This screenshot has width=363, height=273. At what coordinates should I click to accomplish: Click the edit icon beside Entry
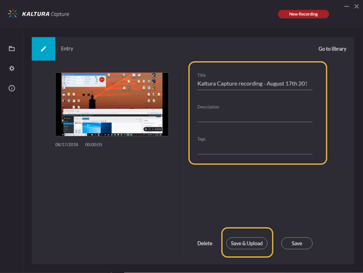click(x=43, y=49)
